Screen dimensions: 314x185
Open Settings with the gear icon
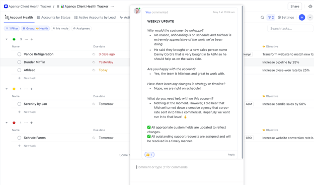click(x=286, y=18)
